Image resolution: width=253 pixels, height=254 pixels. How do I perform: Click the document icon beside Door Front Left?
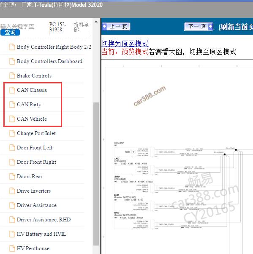(12, 148)
